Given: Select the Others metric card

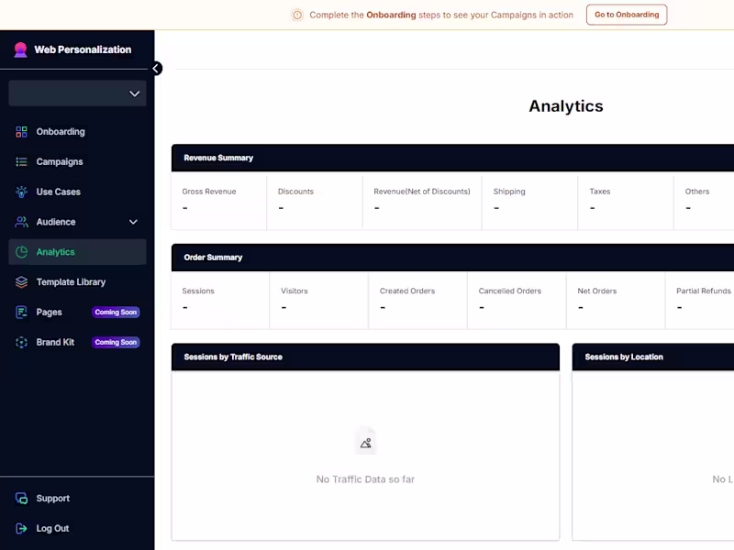Looking at the screenshot, I should (704, 201).
